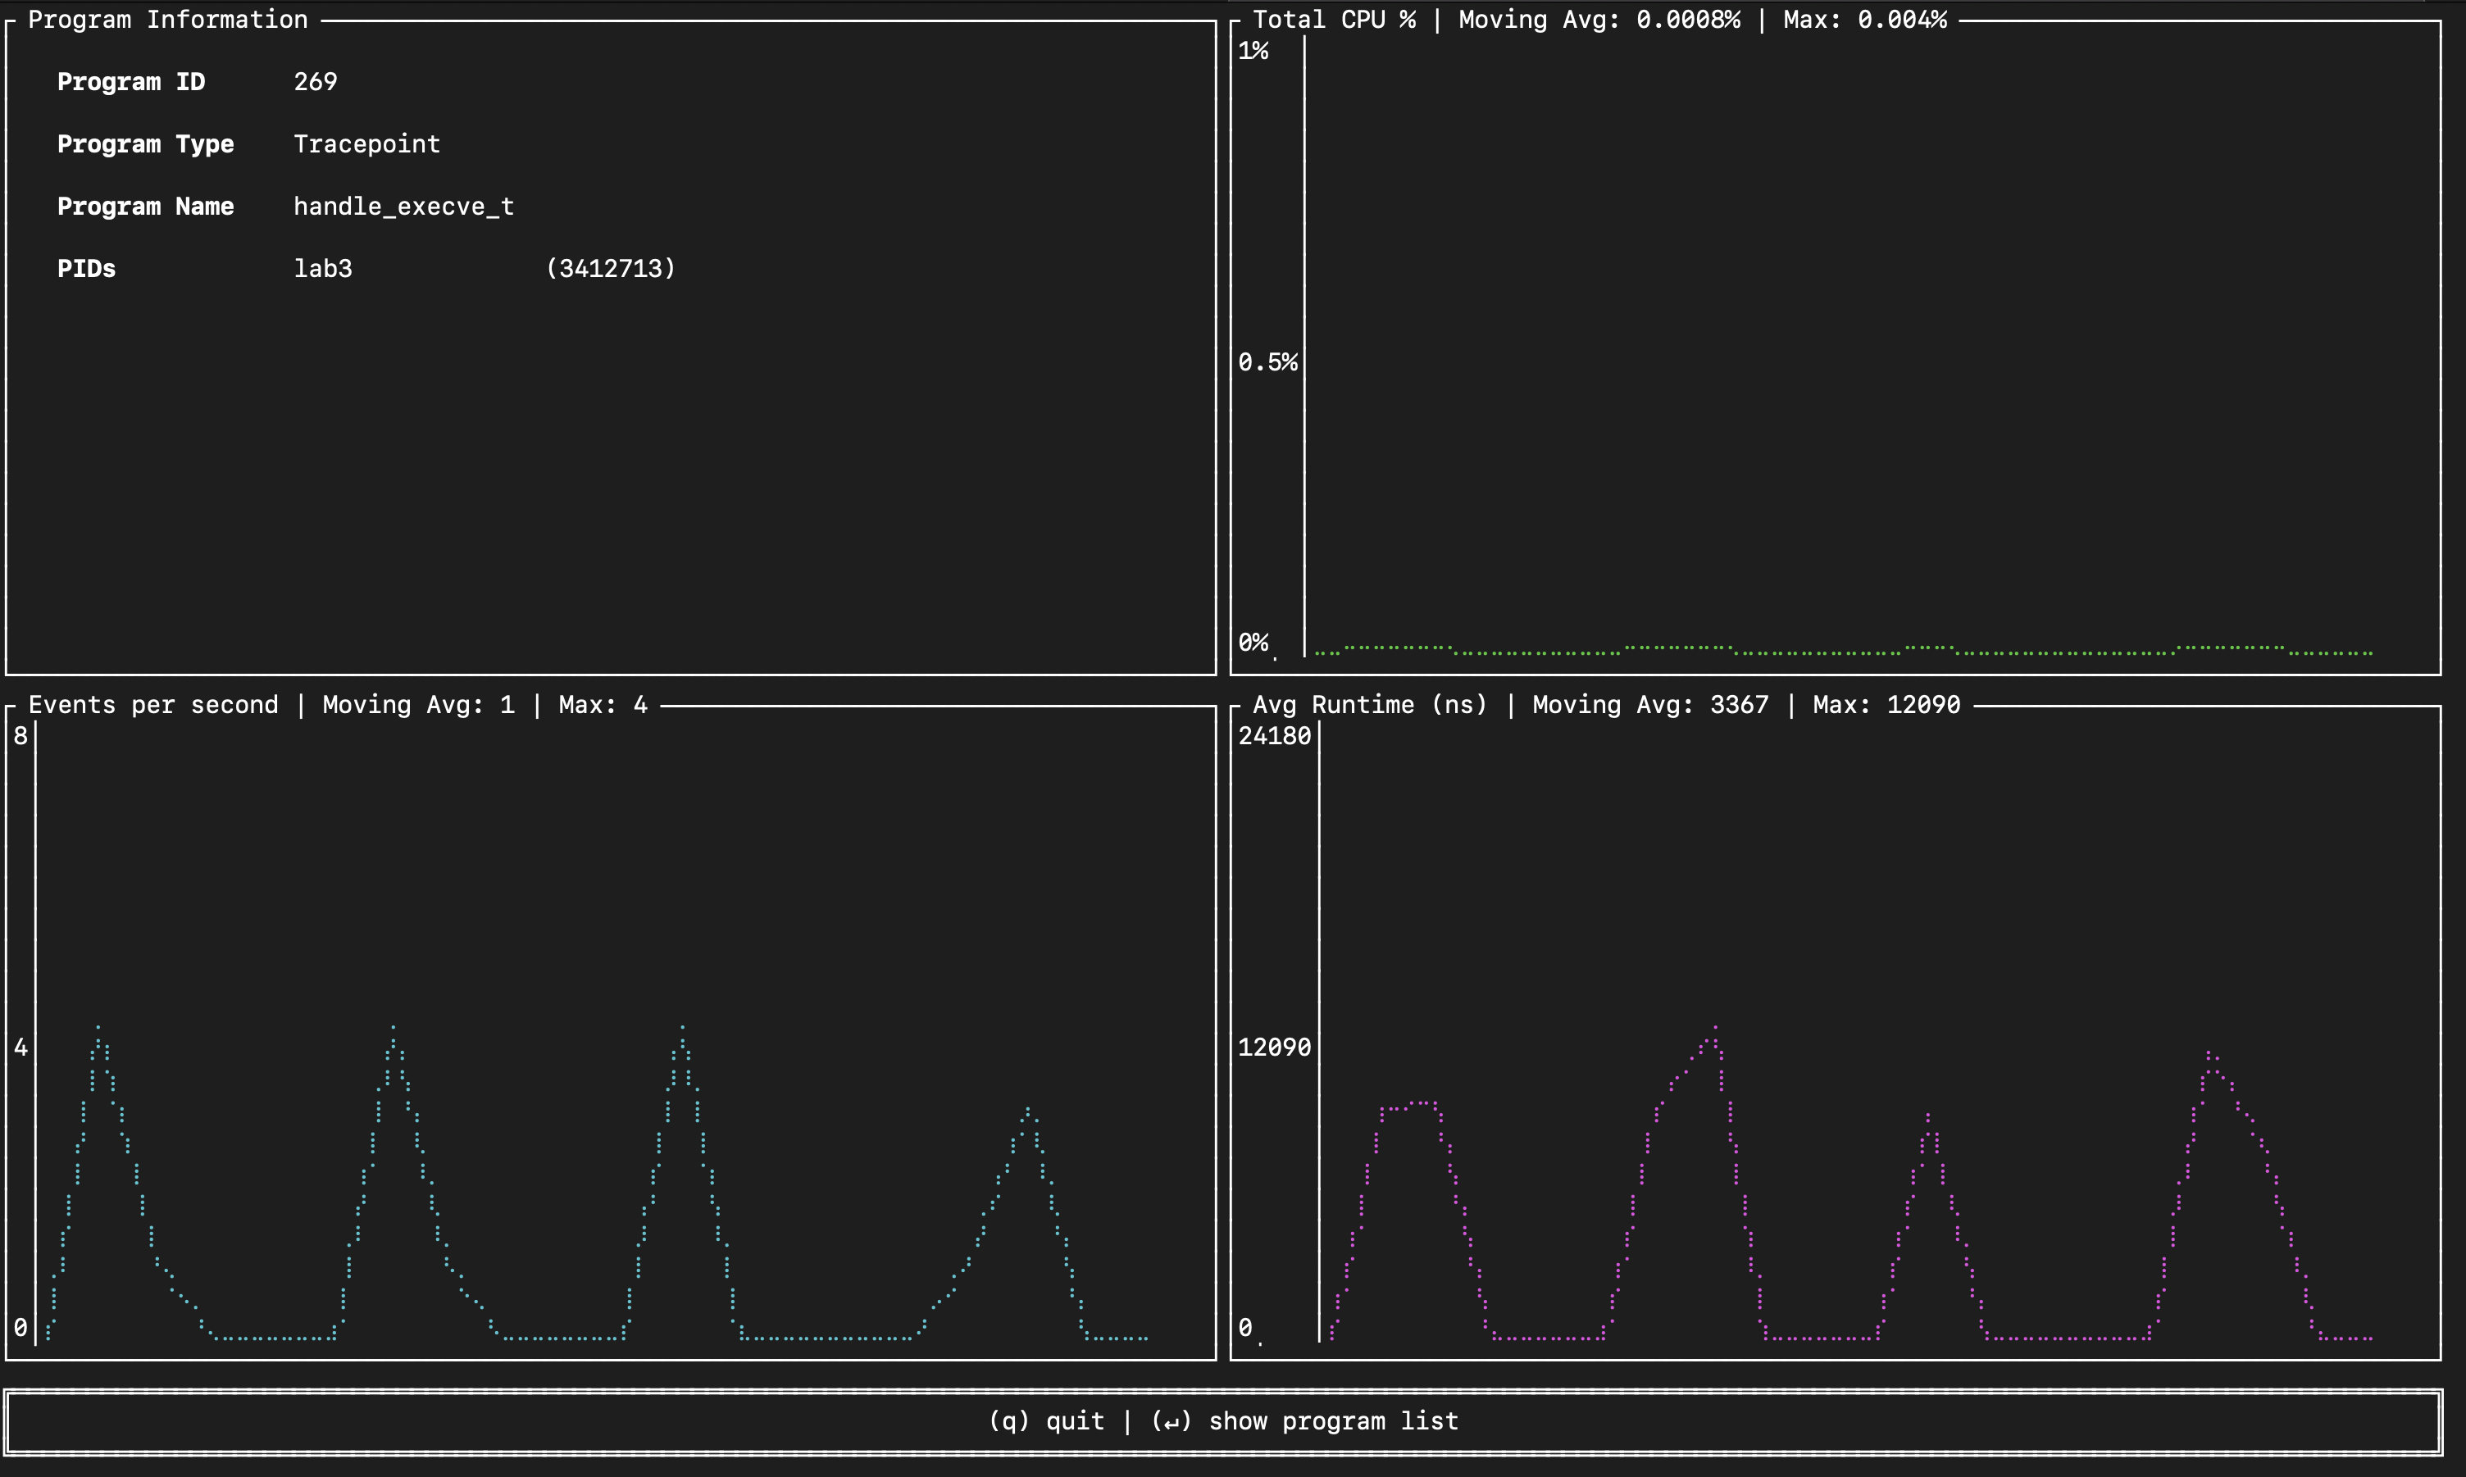Click the Total CPU % panel title
Viewport: 2466px width, 1477px height.
coord(1334,20)
